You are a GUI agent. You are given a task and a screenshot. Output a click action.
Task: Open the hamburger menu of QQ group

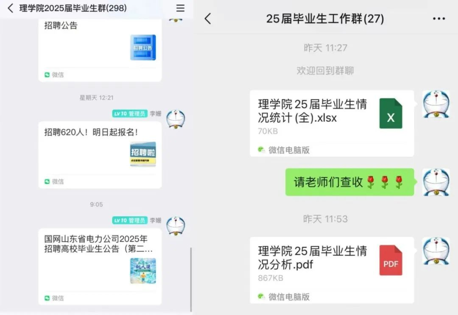coord(180,8)
